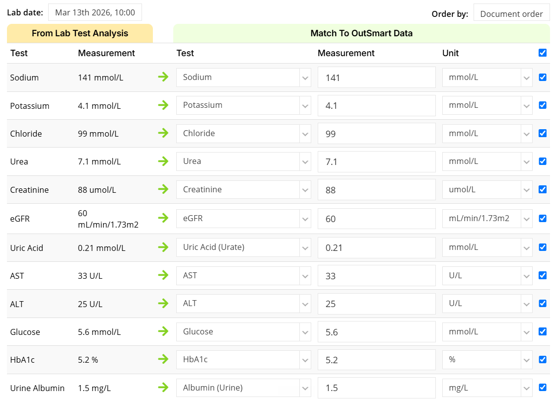Image resolution: width=554 pixels, height=400 pixels.
Task: Edit the Urine Albumin measurement field 1.5
Action: point(377,388)
